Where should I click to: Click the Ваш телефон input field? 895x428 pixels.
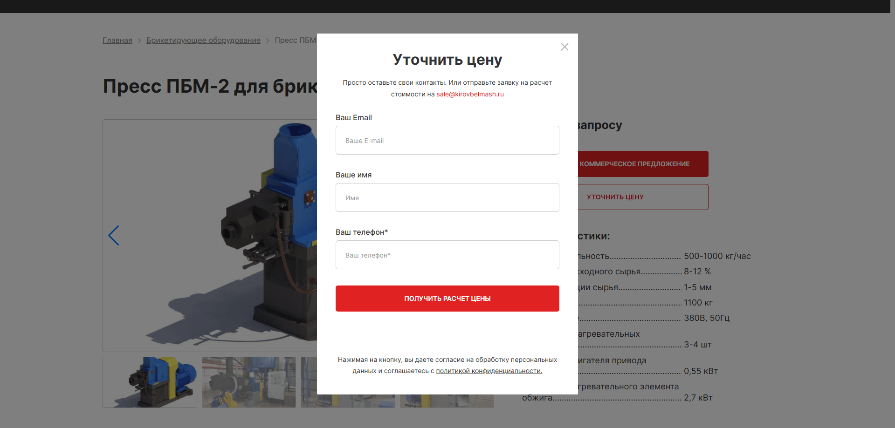[447, 255]
